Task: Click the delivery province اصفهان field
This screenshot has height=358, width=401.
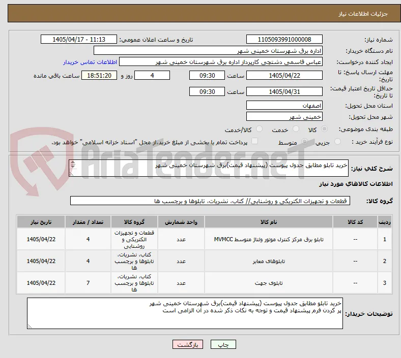Action: [x=284, y=105]
